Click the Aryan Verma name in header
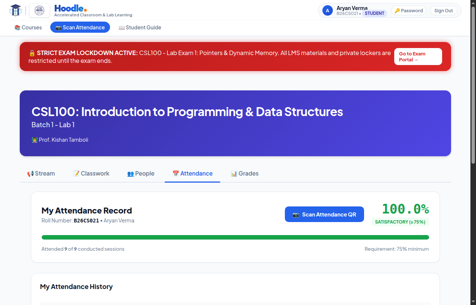 pos(352,8)
